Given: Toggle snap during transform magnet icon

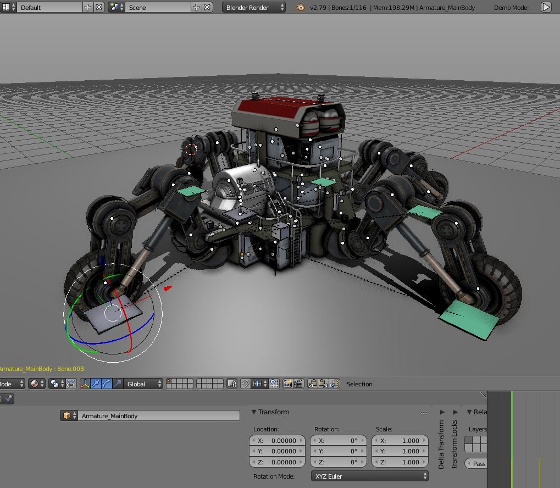Looking at the screenshot, I should 246,384.
